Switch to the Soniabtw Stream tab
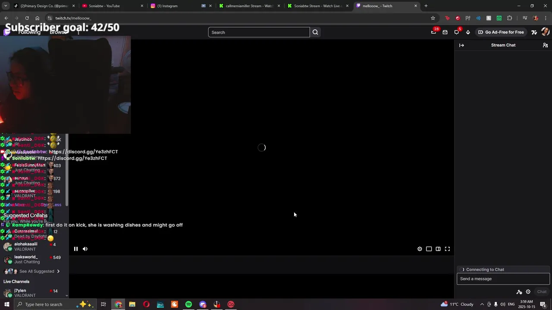This screenshot has width=552, height=310. point(318,6)
